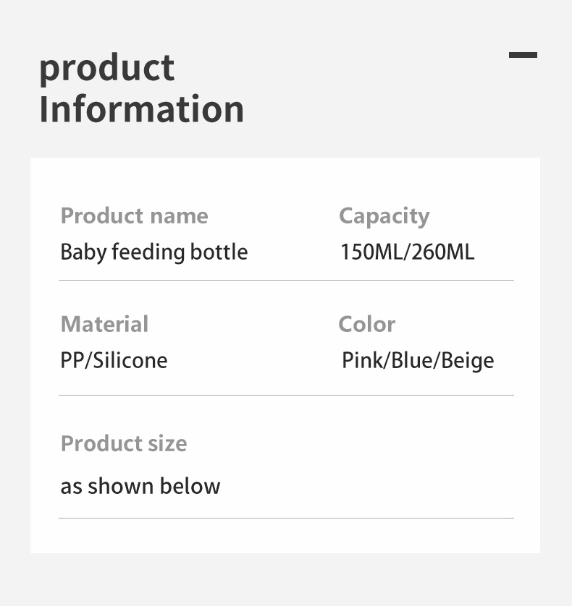Select the 'Pink/Blue/Beige' color value
Image resolution: width=572 pixels, height=606 pixels.
point(418,360)
